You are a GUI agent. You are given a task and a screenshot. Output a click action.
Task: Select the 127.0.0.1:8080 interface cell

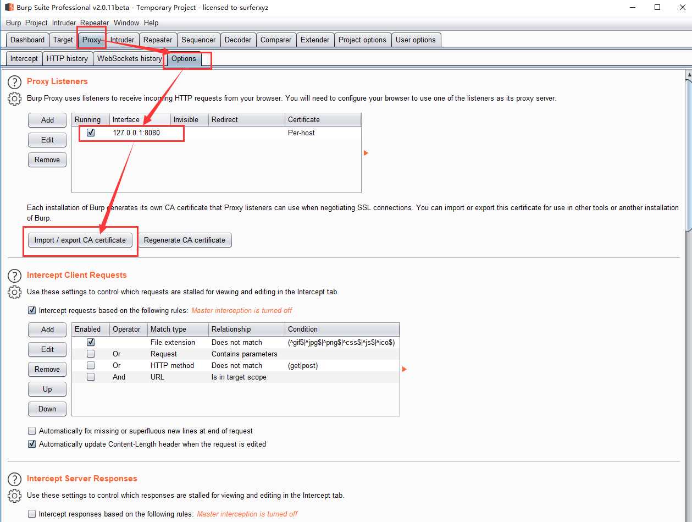[x=140, y=133]
